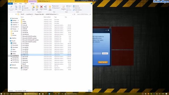Image resolution: width=169 pixels, height=95 pixels.
Task: Click the Copy path command
Action: [25, 8]
